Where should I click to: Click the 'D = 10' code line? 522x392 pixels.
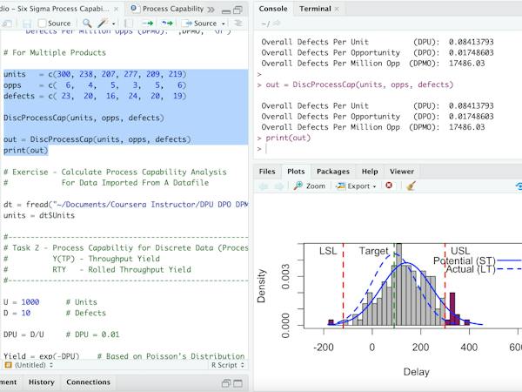tap(17, 313)
